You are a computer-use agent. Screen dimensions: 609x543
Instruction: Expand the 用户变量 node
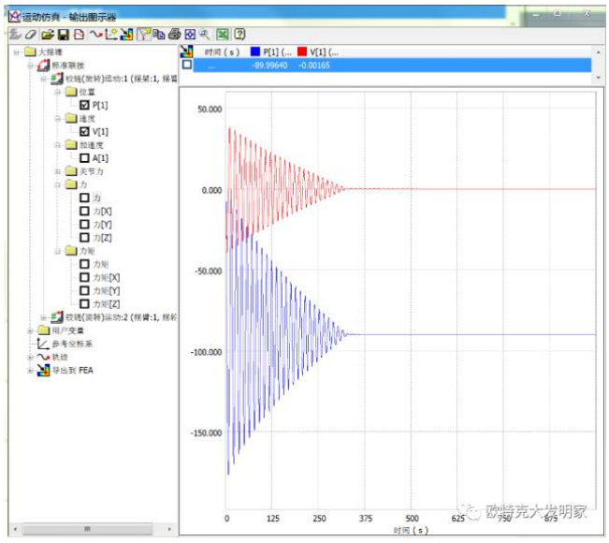(x=30, y=330)
